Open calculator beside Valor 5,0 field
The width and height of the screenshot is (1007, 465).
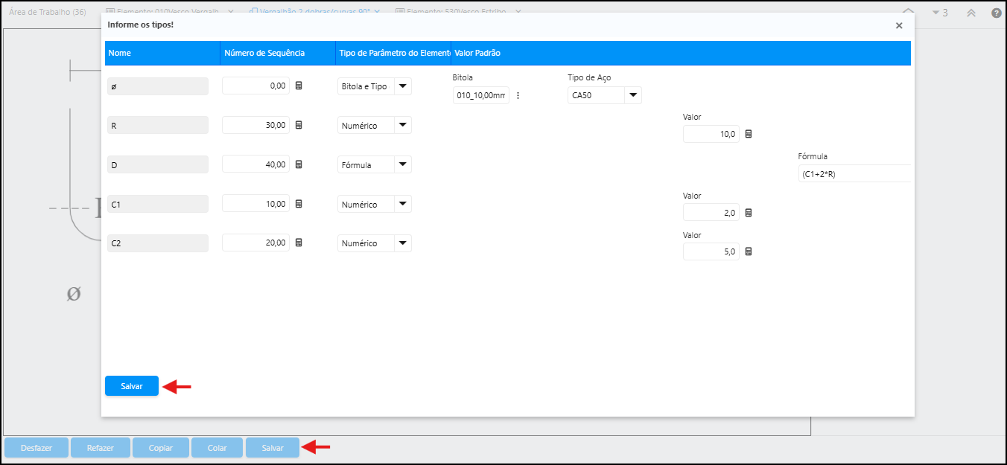(749, 251)
